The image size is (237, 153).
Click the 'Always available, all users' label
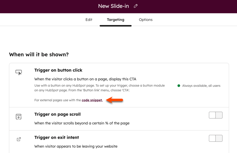(x=201, y=86)
